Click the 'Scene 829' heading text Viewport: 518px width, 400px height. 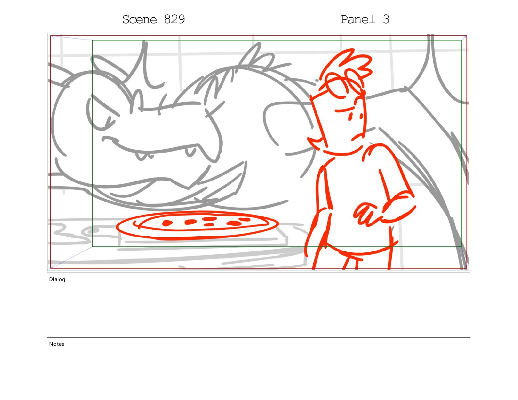pyautogui.click(x=154, y=19)
